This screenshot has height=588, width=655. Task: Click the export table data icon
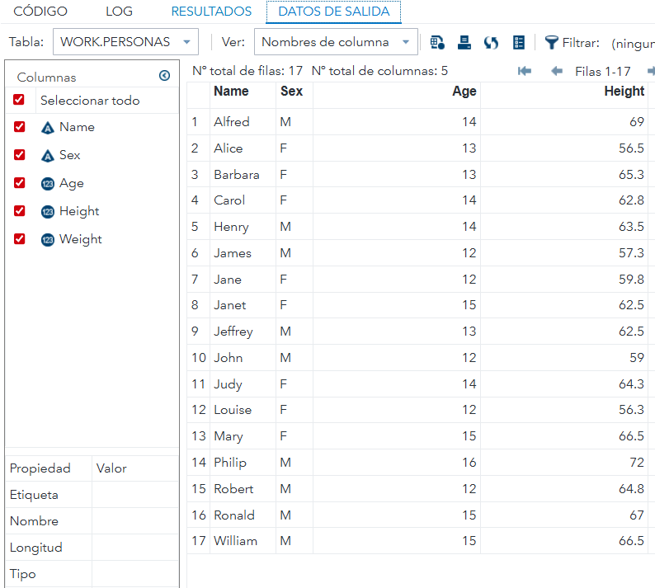point(464,42)
